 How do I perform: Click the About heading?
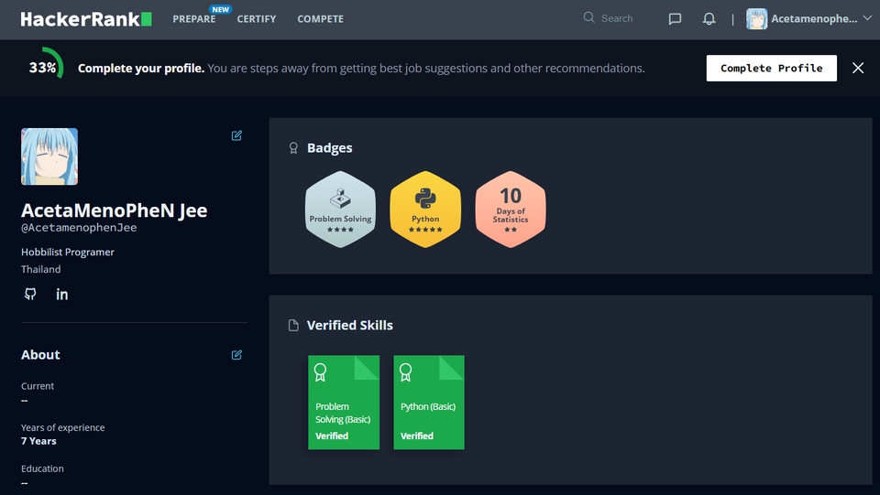pyautogui.click(x=40, y=354)
